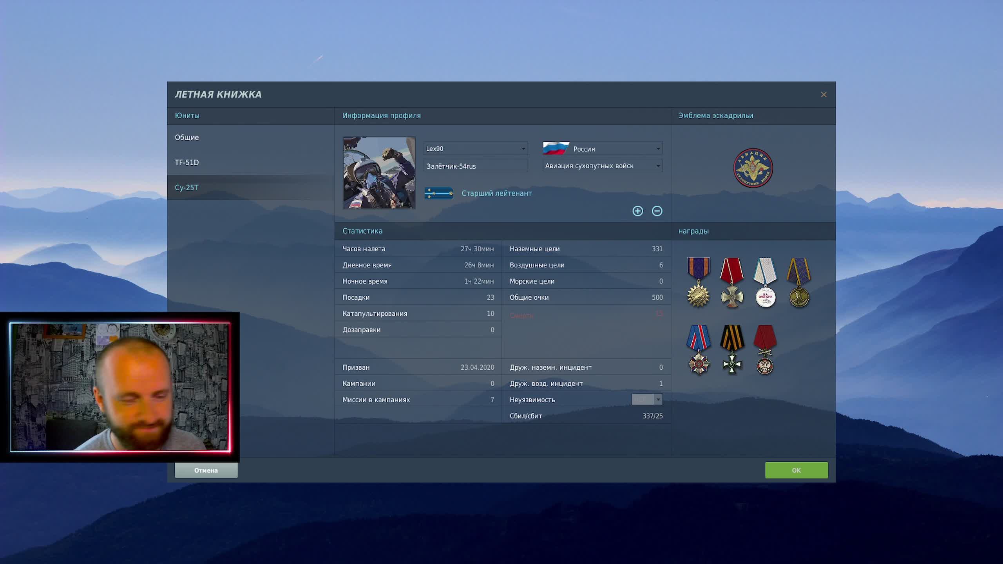Screen dimensions: 1003x564
Task: Select the TF-51D unit entry
Action: point(187,163)
